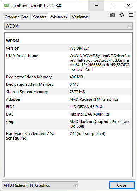Screen dimensions: 137x191
Task: Select the Advanced tab
Action: [59, 16]
